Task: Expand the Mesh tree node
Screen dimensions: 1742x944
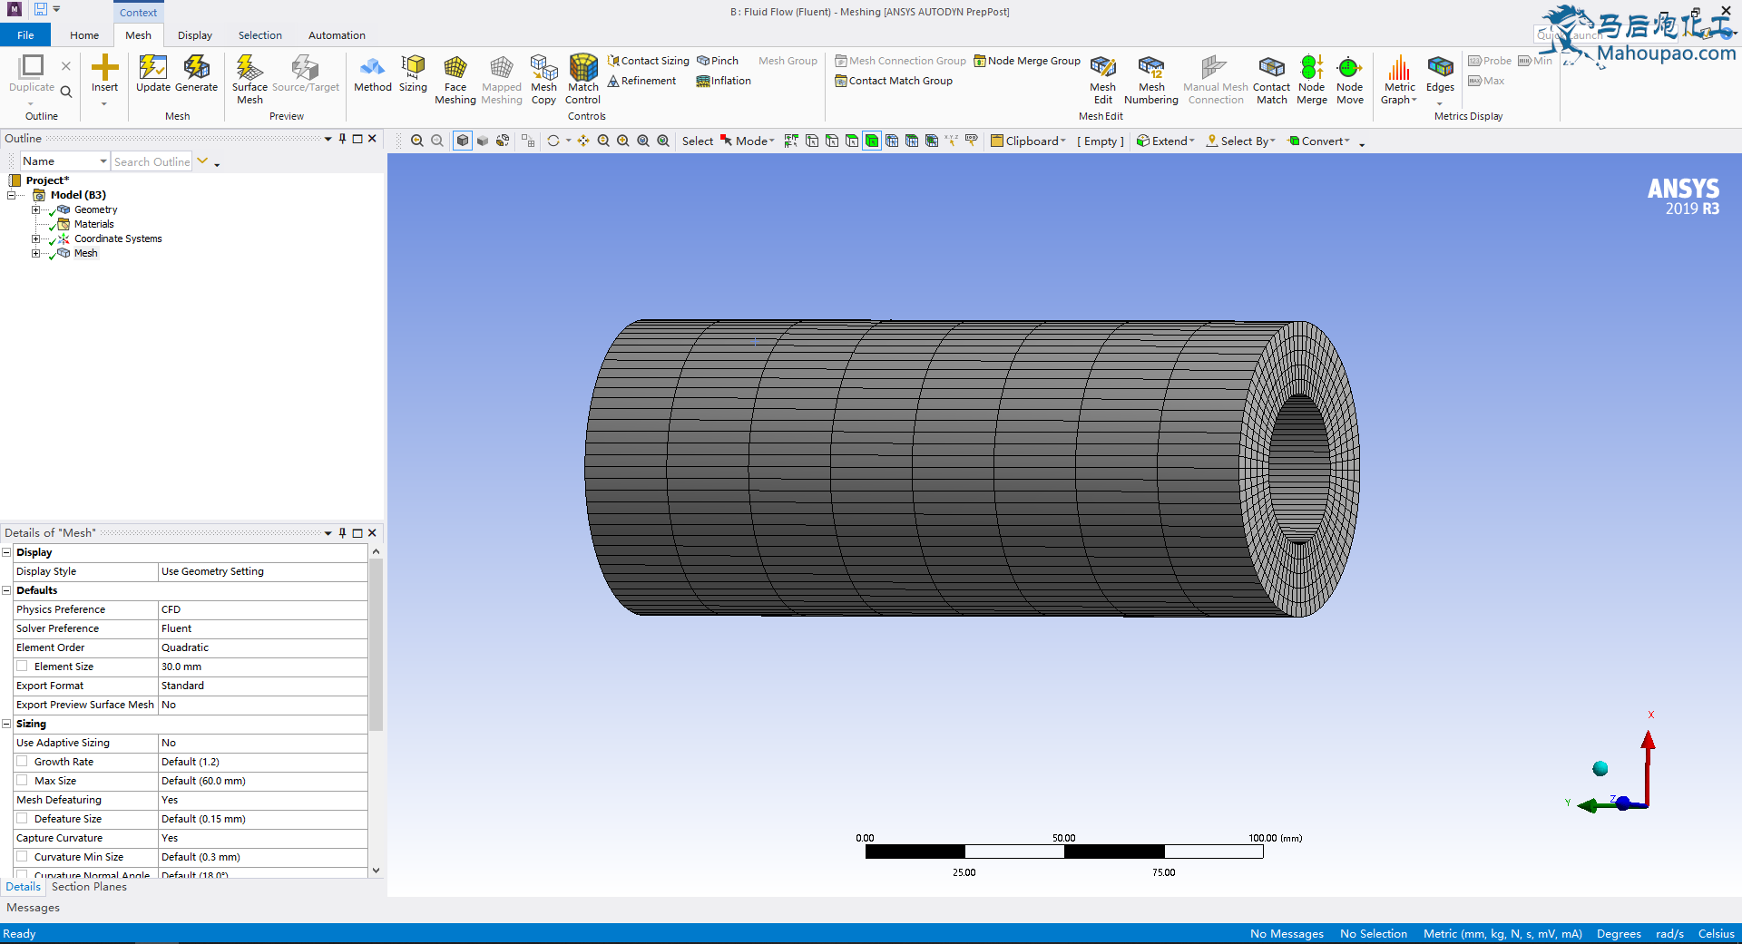Action: tap(35, 253)
